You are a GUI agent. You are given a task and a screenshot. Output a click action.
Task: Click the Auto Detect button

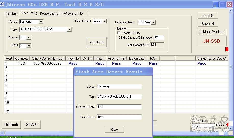coord(97,42)
